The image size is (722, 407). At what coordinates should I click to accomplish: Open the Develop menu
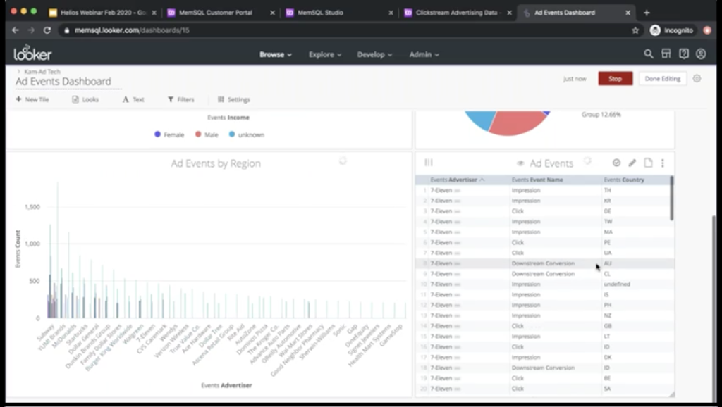(x=374, y=54)
